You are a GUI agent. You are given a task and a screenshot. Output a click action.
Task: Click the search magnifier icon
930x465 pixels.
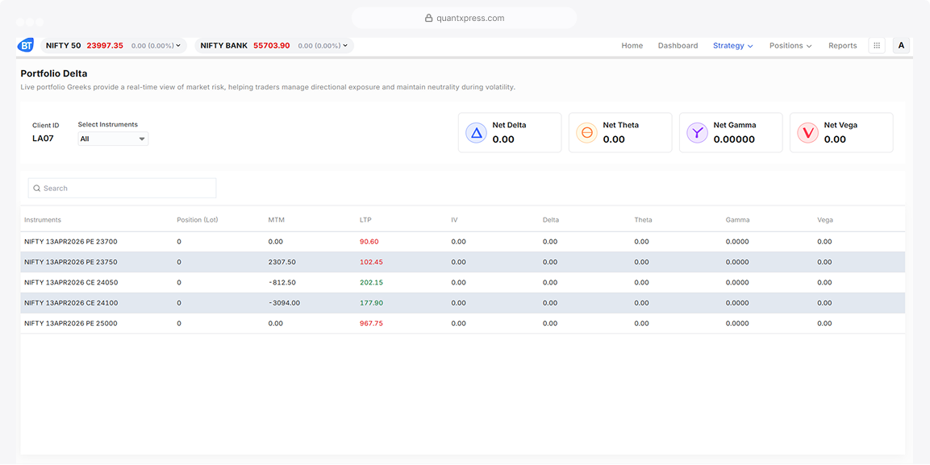click(x=37, y=189)
